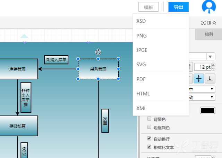The image size is (222, 158).
Task: Open the dropdown showing 动
Action: point(202,97)
